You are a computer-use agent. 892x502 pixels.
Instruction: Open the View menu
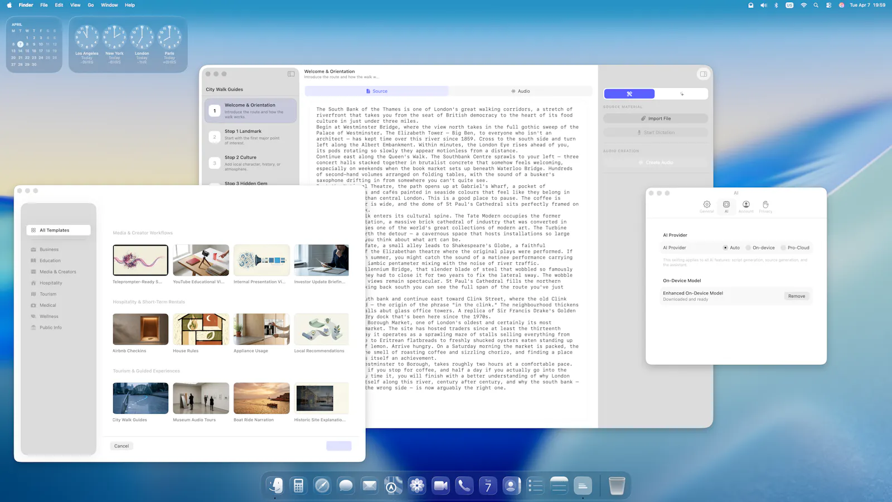pos(75,5)
